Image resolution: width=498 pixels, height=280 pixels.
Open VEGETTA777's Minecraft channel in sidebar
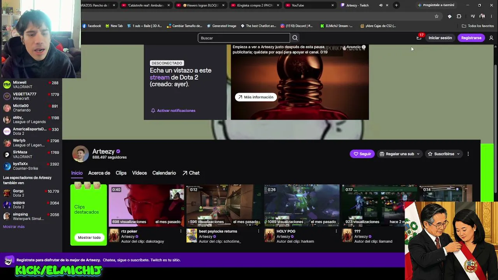[x=31, y=96]
